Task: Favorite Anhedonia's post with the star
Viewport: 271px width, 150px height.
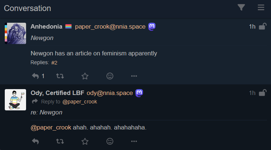Action: click(85, 76)
